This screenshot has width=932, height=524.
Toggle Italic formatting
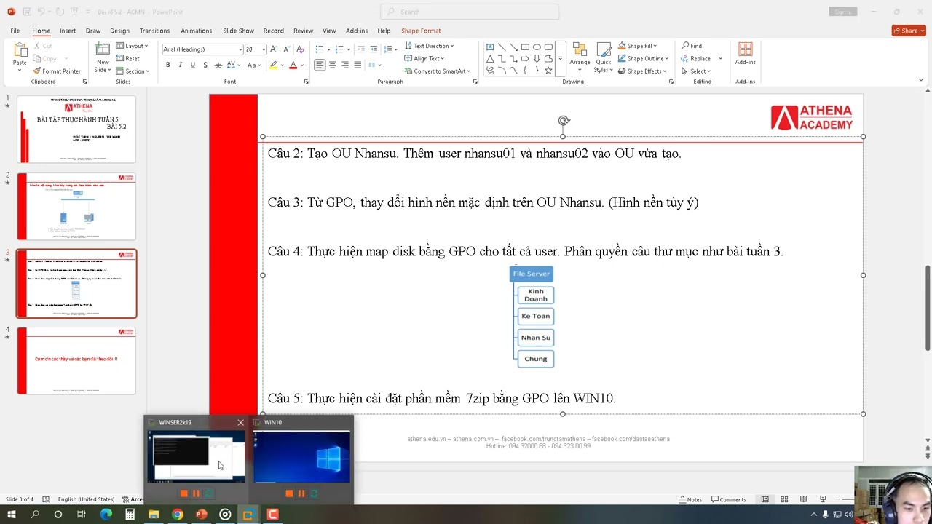point(180,65)
